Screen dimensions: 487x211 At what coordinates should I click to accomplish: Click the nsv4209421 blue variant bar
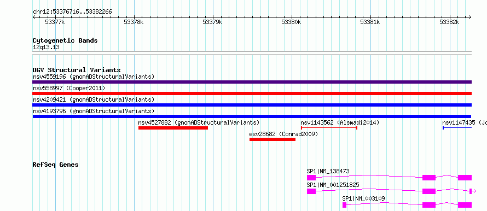click(x=252, y=105)
